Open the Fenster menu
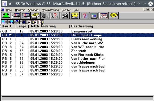Image resolution: width=154 pixels, height=101 pixels. 66,10
